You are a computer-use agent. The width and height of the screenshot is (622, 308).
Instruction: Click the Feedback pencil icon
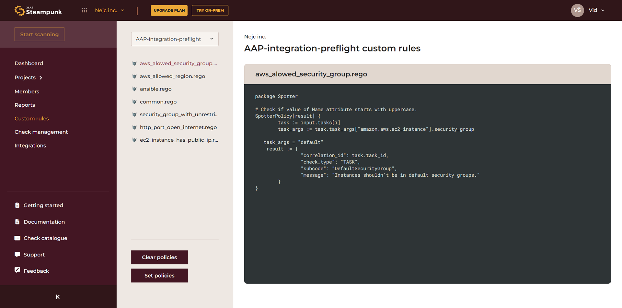pyautogui.click(x=17, y=270)
